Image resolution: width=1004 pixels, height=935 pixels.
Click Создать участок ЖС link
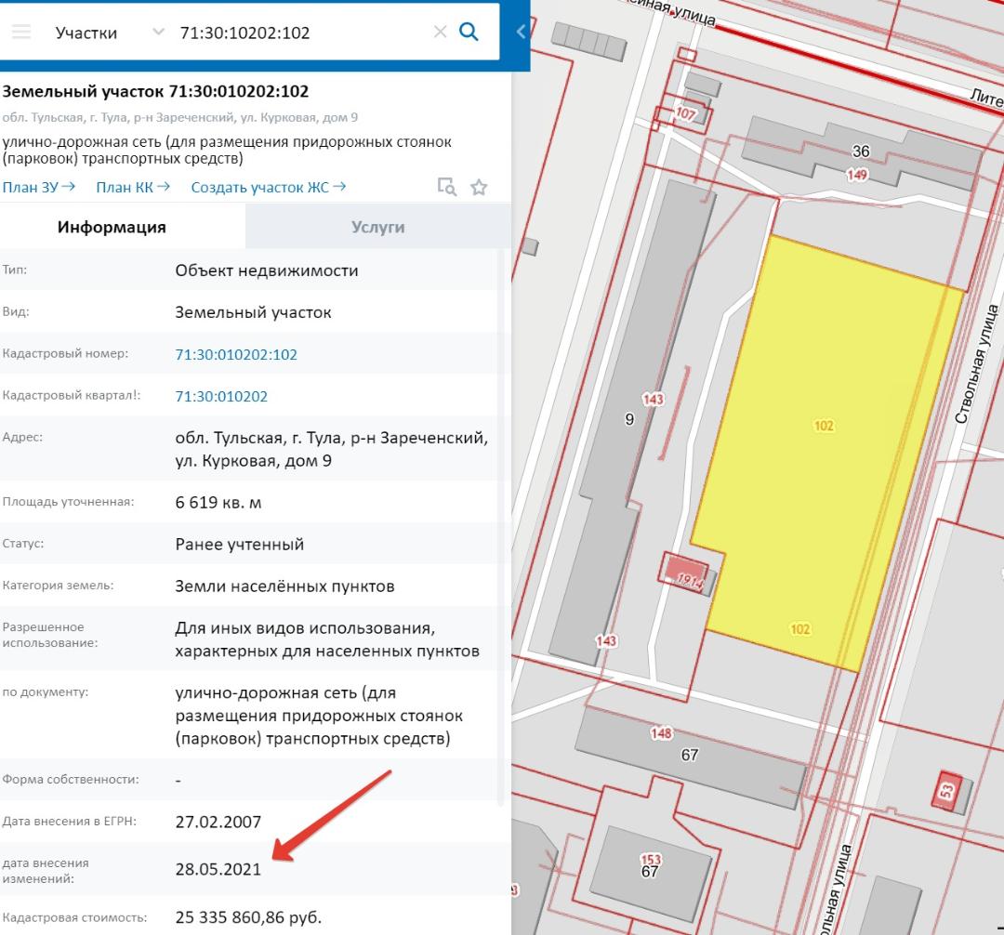point(268,187)
